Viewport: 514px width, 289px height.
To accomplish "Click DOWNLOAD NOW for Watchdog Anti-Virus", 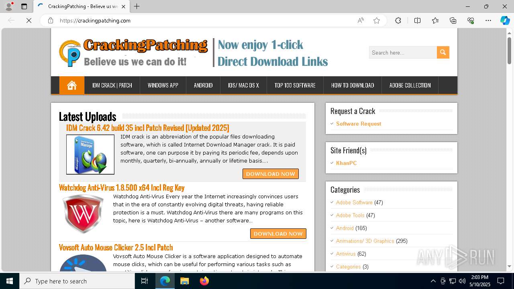I will pyautogui.click(x=278, y=234).
